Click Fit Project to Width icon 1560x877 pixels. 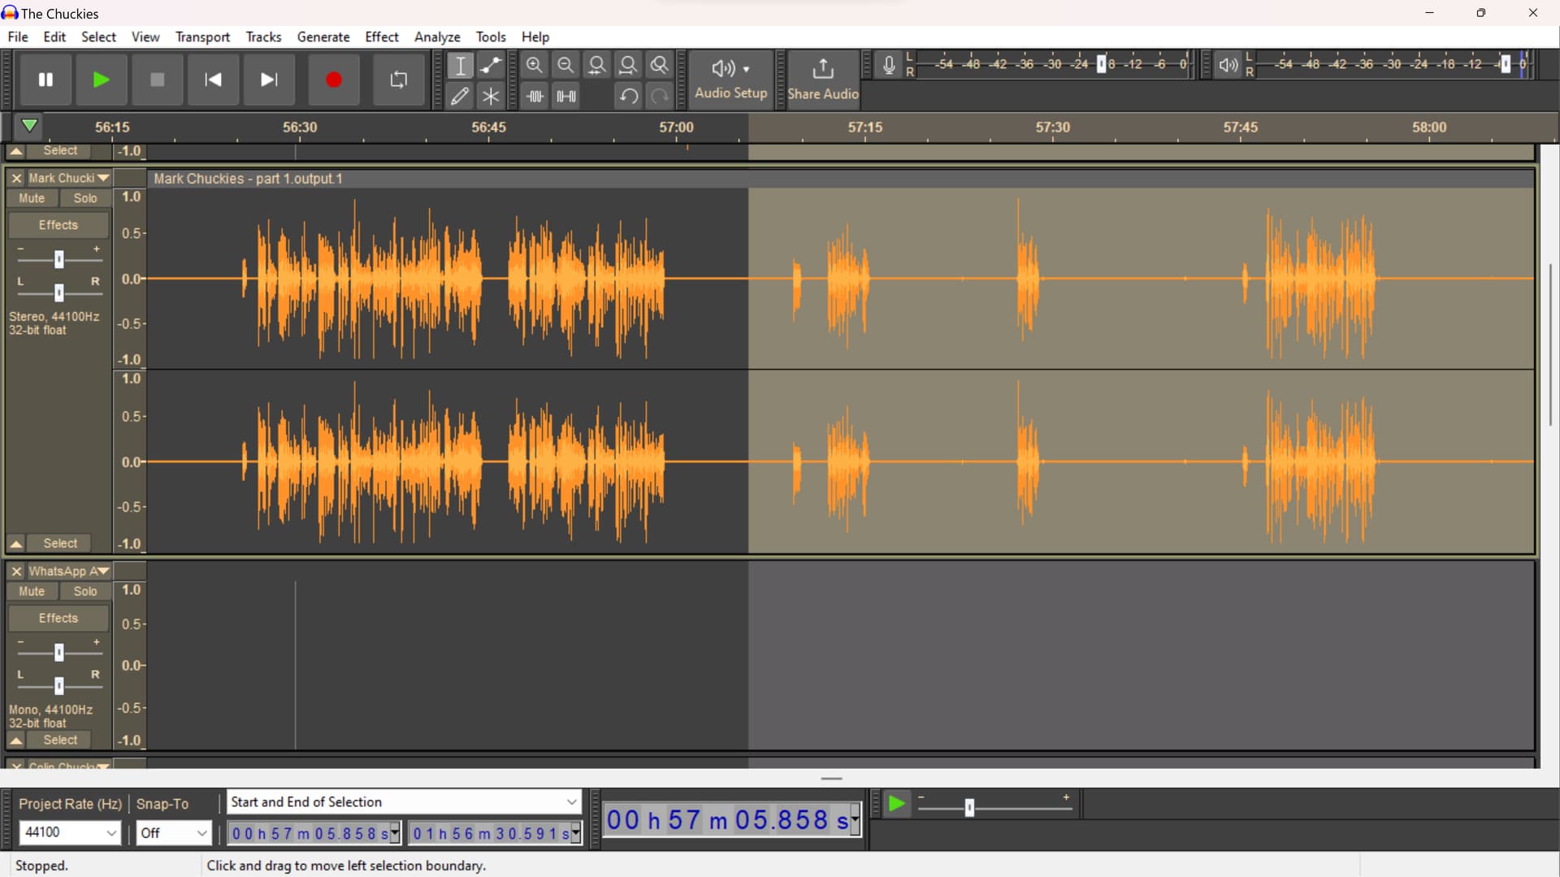[x=628, y=66]
